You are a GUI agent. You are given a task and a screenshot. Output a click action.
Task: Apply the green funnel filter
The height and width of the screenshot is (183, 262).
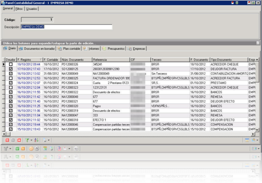coord(27,140)
